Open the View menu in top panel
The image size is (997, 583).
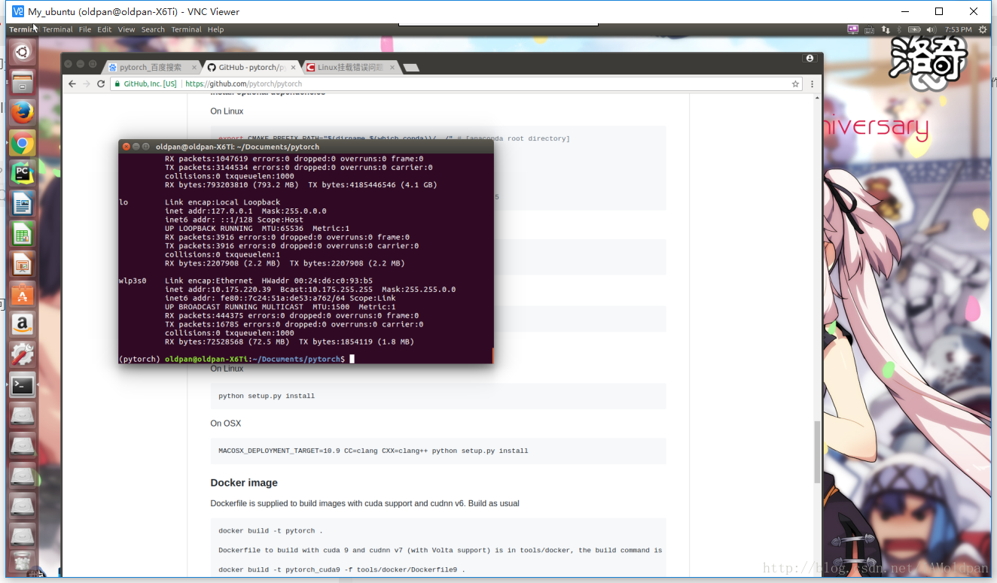tap(127, 29)
